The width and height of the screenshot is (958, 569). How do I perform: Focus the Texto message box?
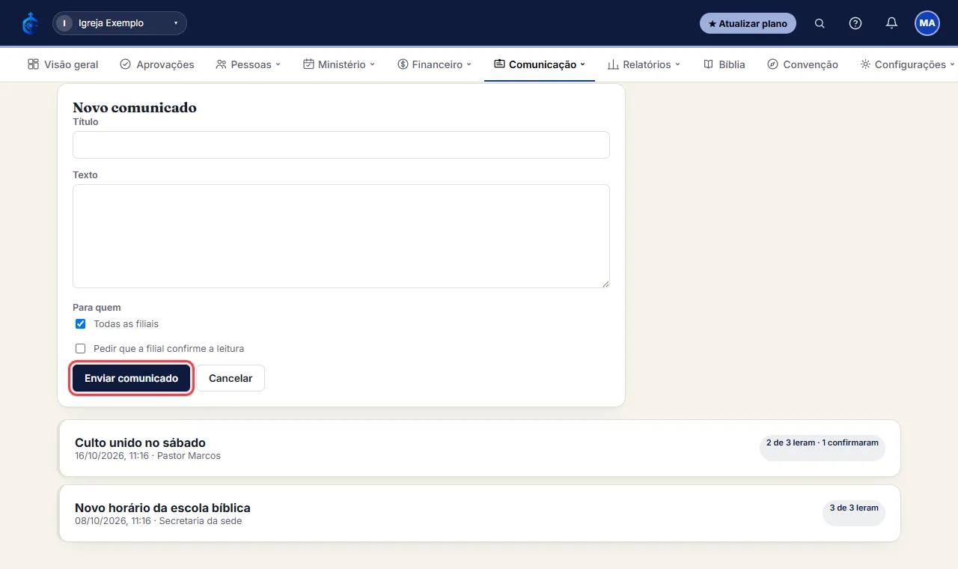tap(341, 236)
